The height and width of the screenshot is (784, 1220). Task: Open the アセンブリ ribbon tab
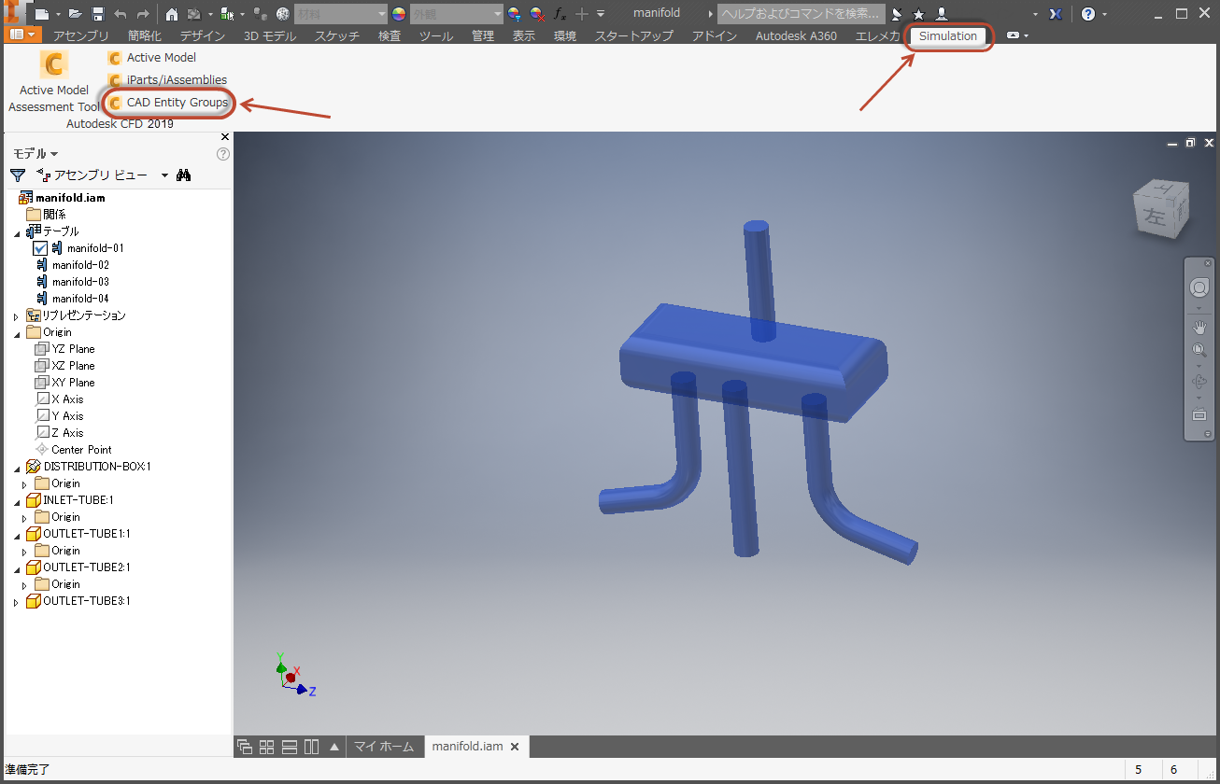click(81, 35)
